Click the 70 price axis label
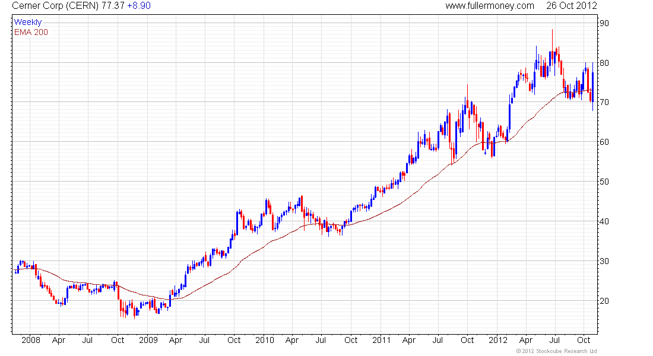Image resolution: width=653 pixels, height=356 pixels. coord(604,102)
